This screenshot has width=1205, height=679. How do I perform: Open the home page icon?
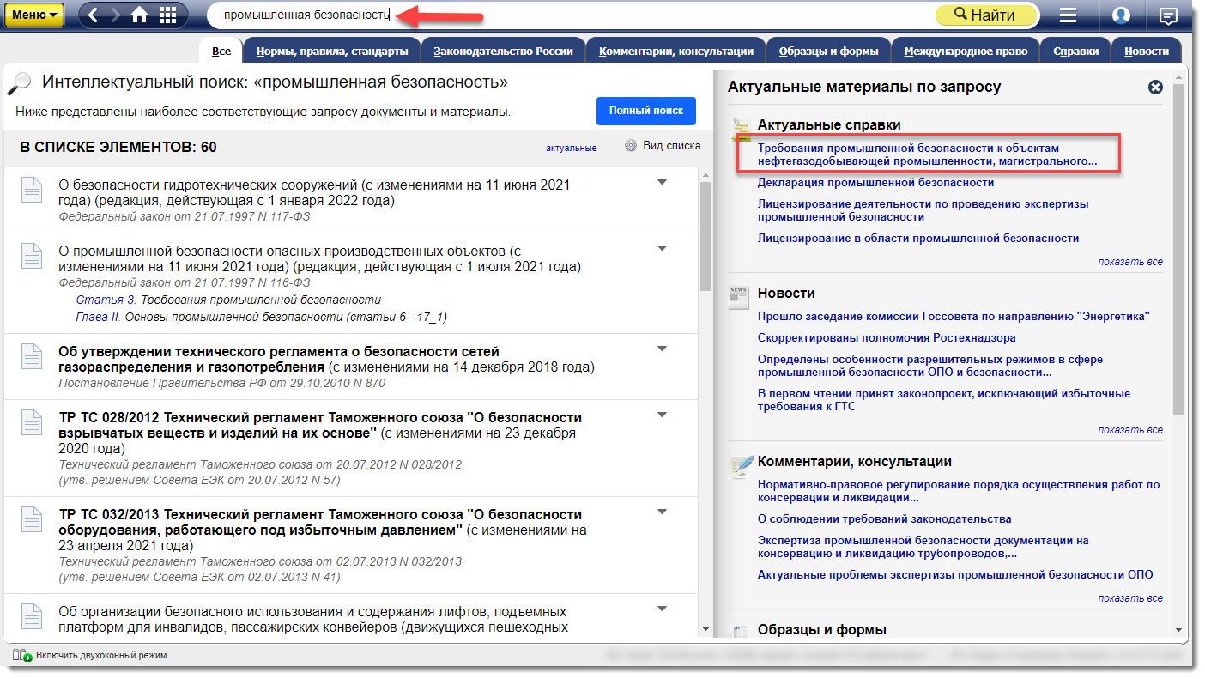click(140, 15)
